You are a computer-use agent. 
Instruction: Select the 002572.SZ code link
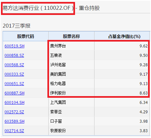pos(14,112)
